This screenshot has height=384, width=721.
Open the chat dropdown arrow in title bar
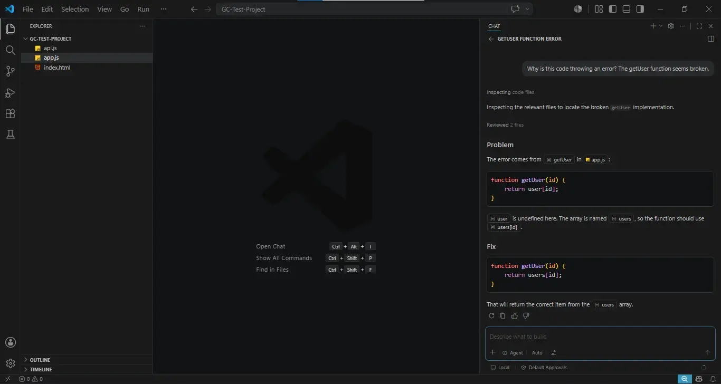click(527, 9)
